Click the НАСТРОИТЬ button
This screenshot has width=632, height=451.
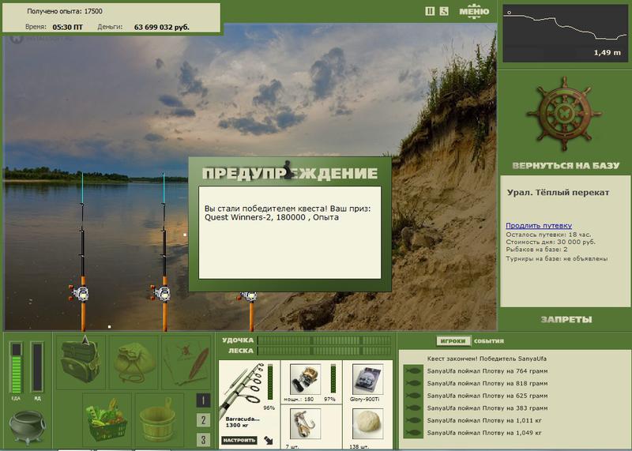[239, 440]
